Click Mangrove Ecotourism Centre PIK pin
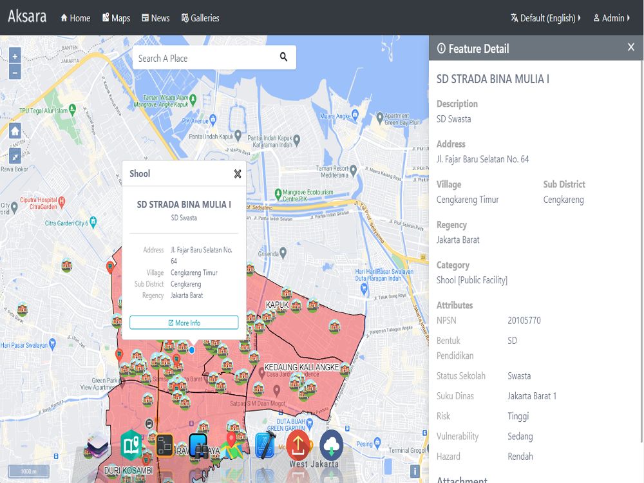 point(278,193)
